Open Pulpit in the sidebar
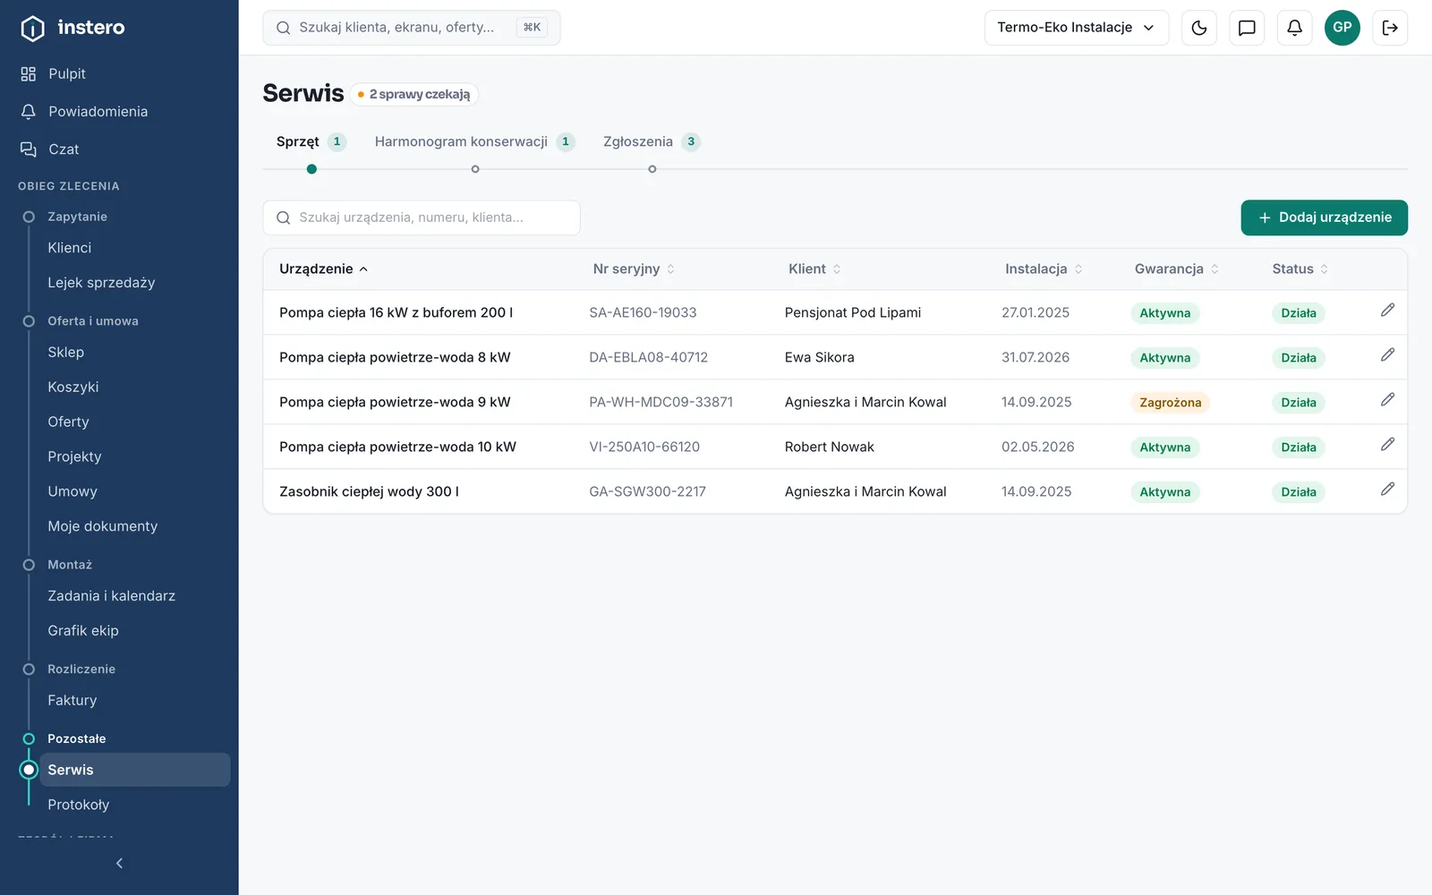The image size is (1432, 895). point(119,73)
